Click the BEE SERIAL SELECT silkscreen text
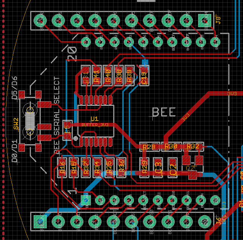 coord(57,115)
